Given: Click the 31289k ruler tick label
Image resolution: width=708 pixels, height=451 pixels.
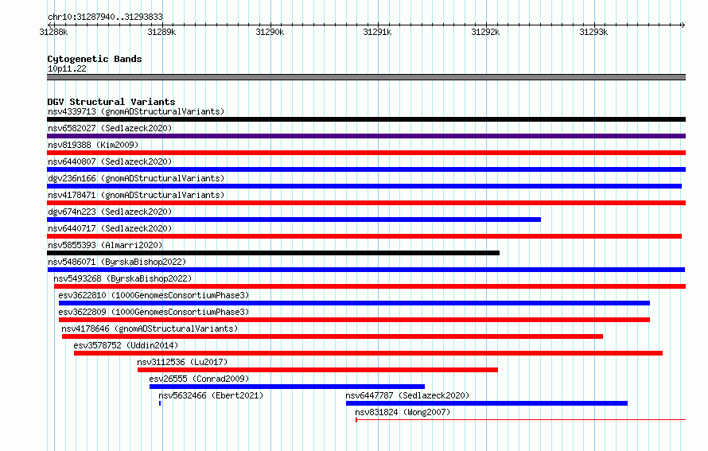Looking at the screenshot, I should [x=161, y=32].
